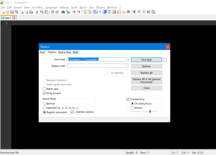Click the Zoom In magnifier icon
The height and width of the screenshot is (155, 216).
coord(74,12)
